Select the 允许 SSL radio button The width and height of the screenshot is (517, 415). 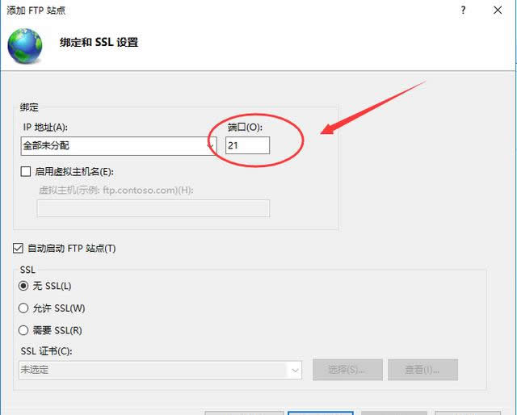(23, 308)
